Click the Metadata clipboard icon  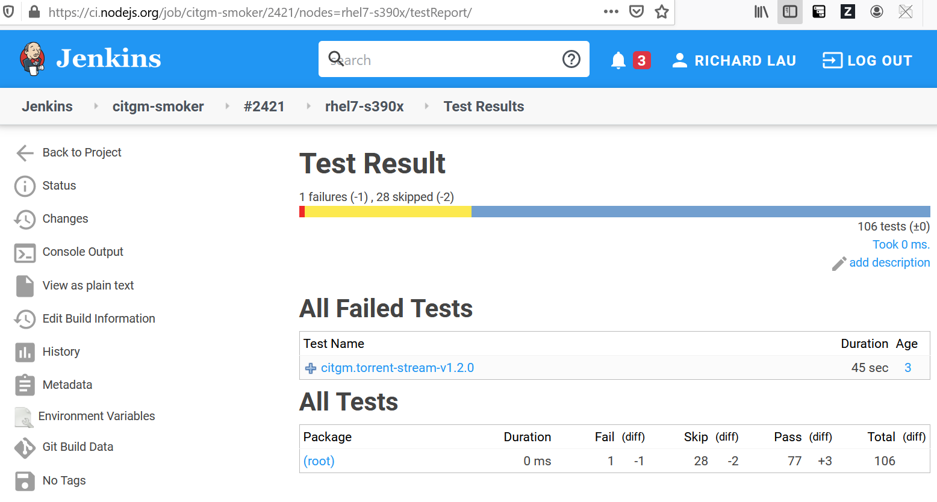point(25,385)
